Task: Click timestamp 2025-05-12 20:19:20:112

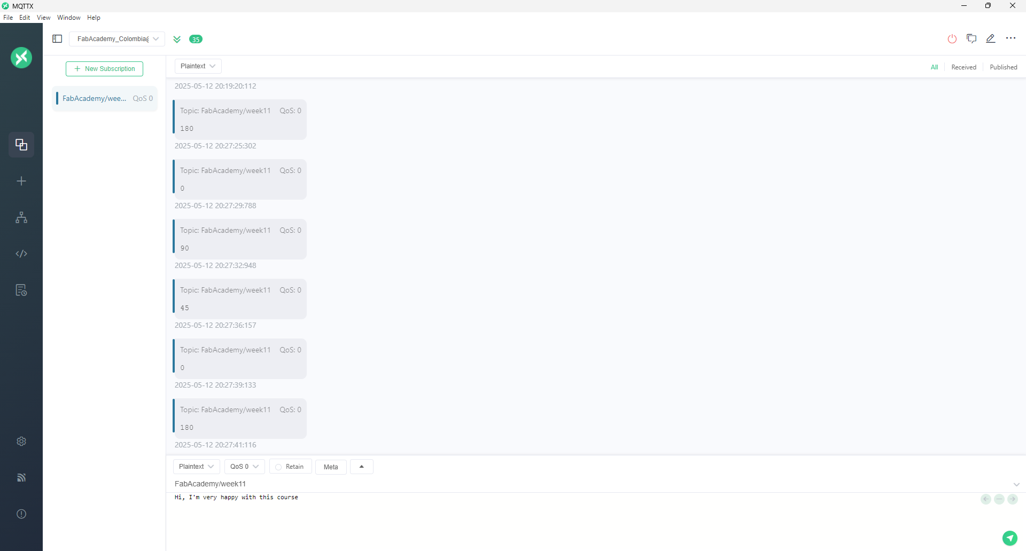Action: [215, 86]
